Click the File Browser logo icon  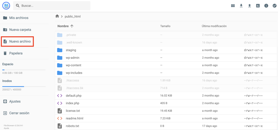tap(6, 5)
